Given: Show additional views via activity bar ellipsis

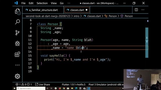Looking at the screenshot, I should point(17,65).
